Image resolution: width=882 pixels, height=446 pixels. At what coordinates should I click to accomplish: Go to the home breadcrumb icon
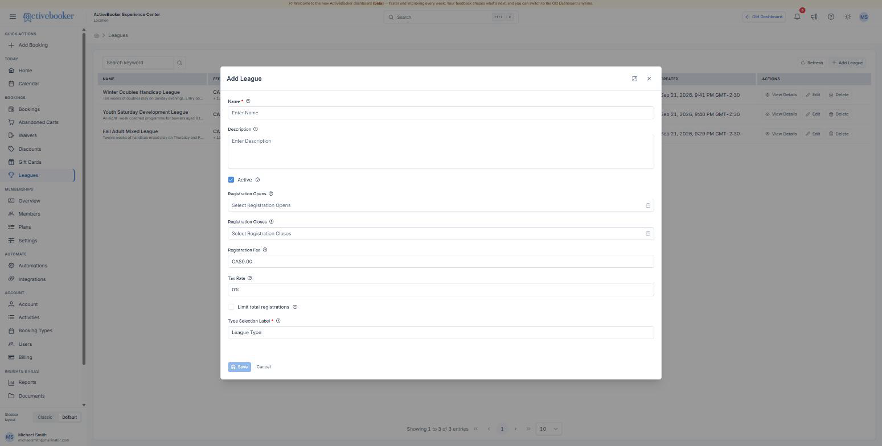pos(97,35)
